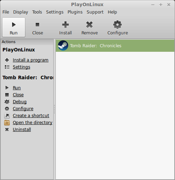Click the sidebar Settings link
175x180 pixels.
coord(21,67)
